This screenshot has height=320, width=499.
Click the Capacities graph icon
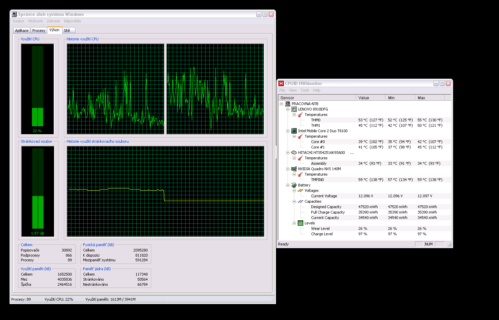(300, 201)
